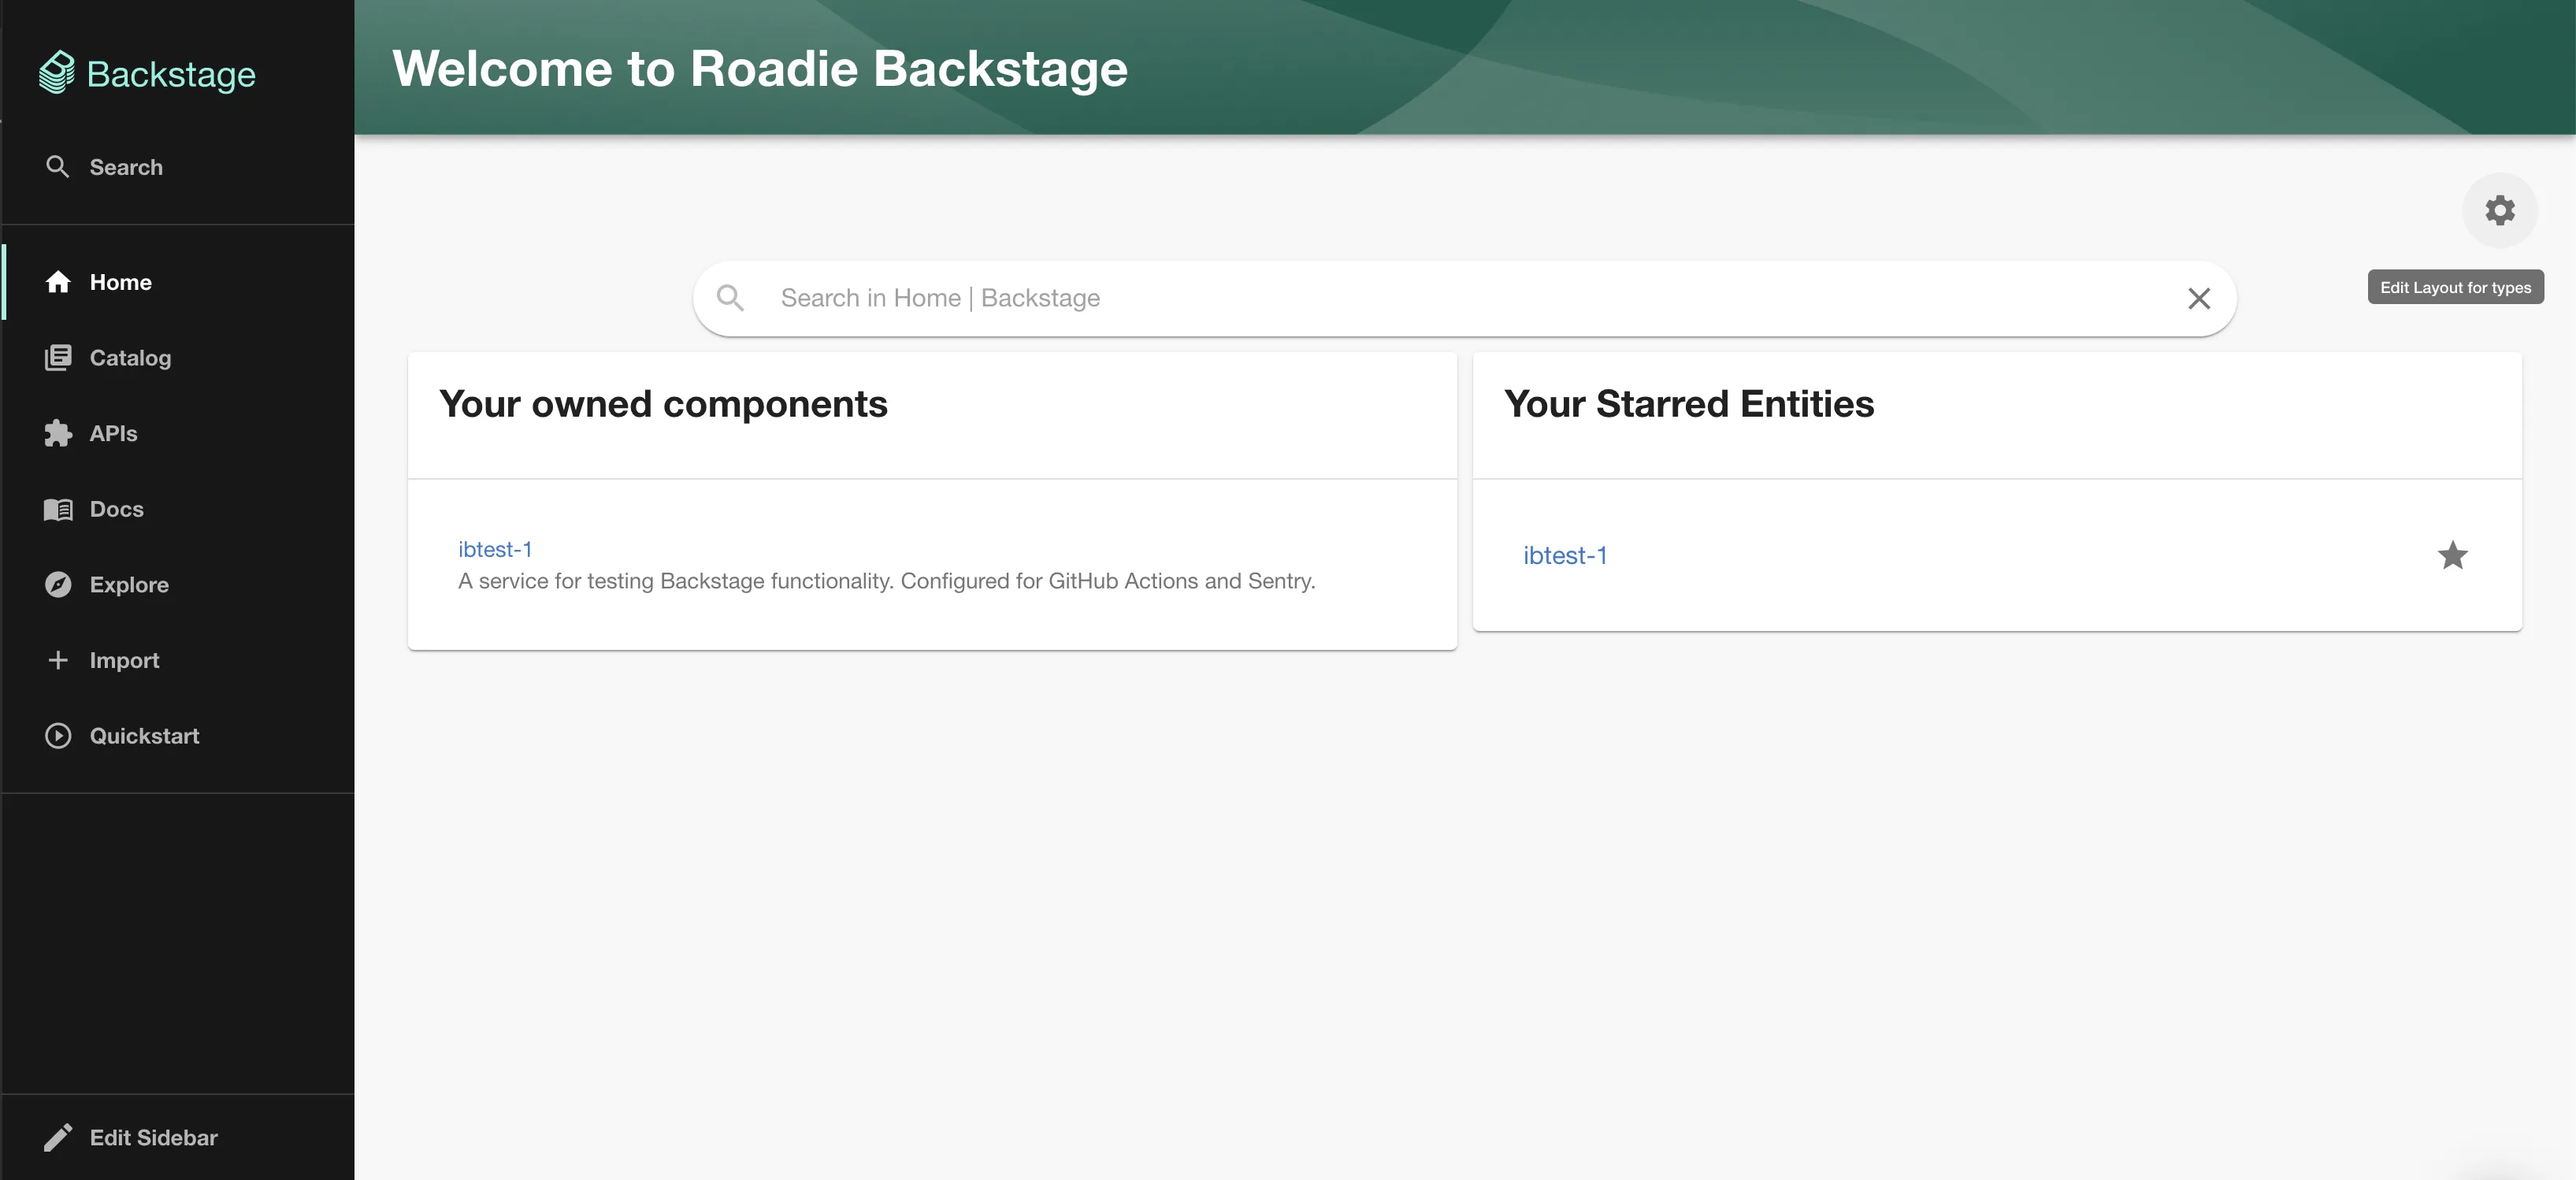Click the magnifier icon inside the search bar
Image resolution: width=2576 pixels, height=1180 pixels.
(731, 298)
